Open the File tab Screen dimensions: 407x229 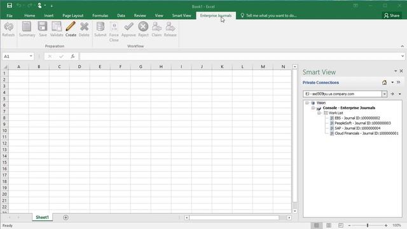[10, 15]
